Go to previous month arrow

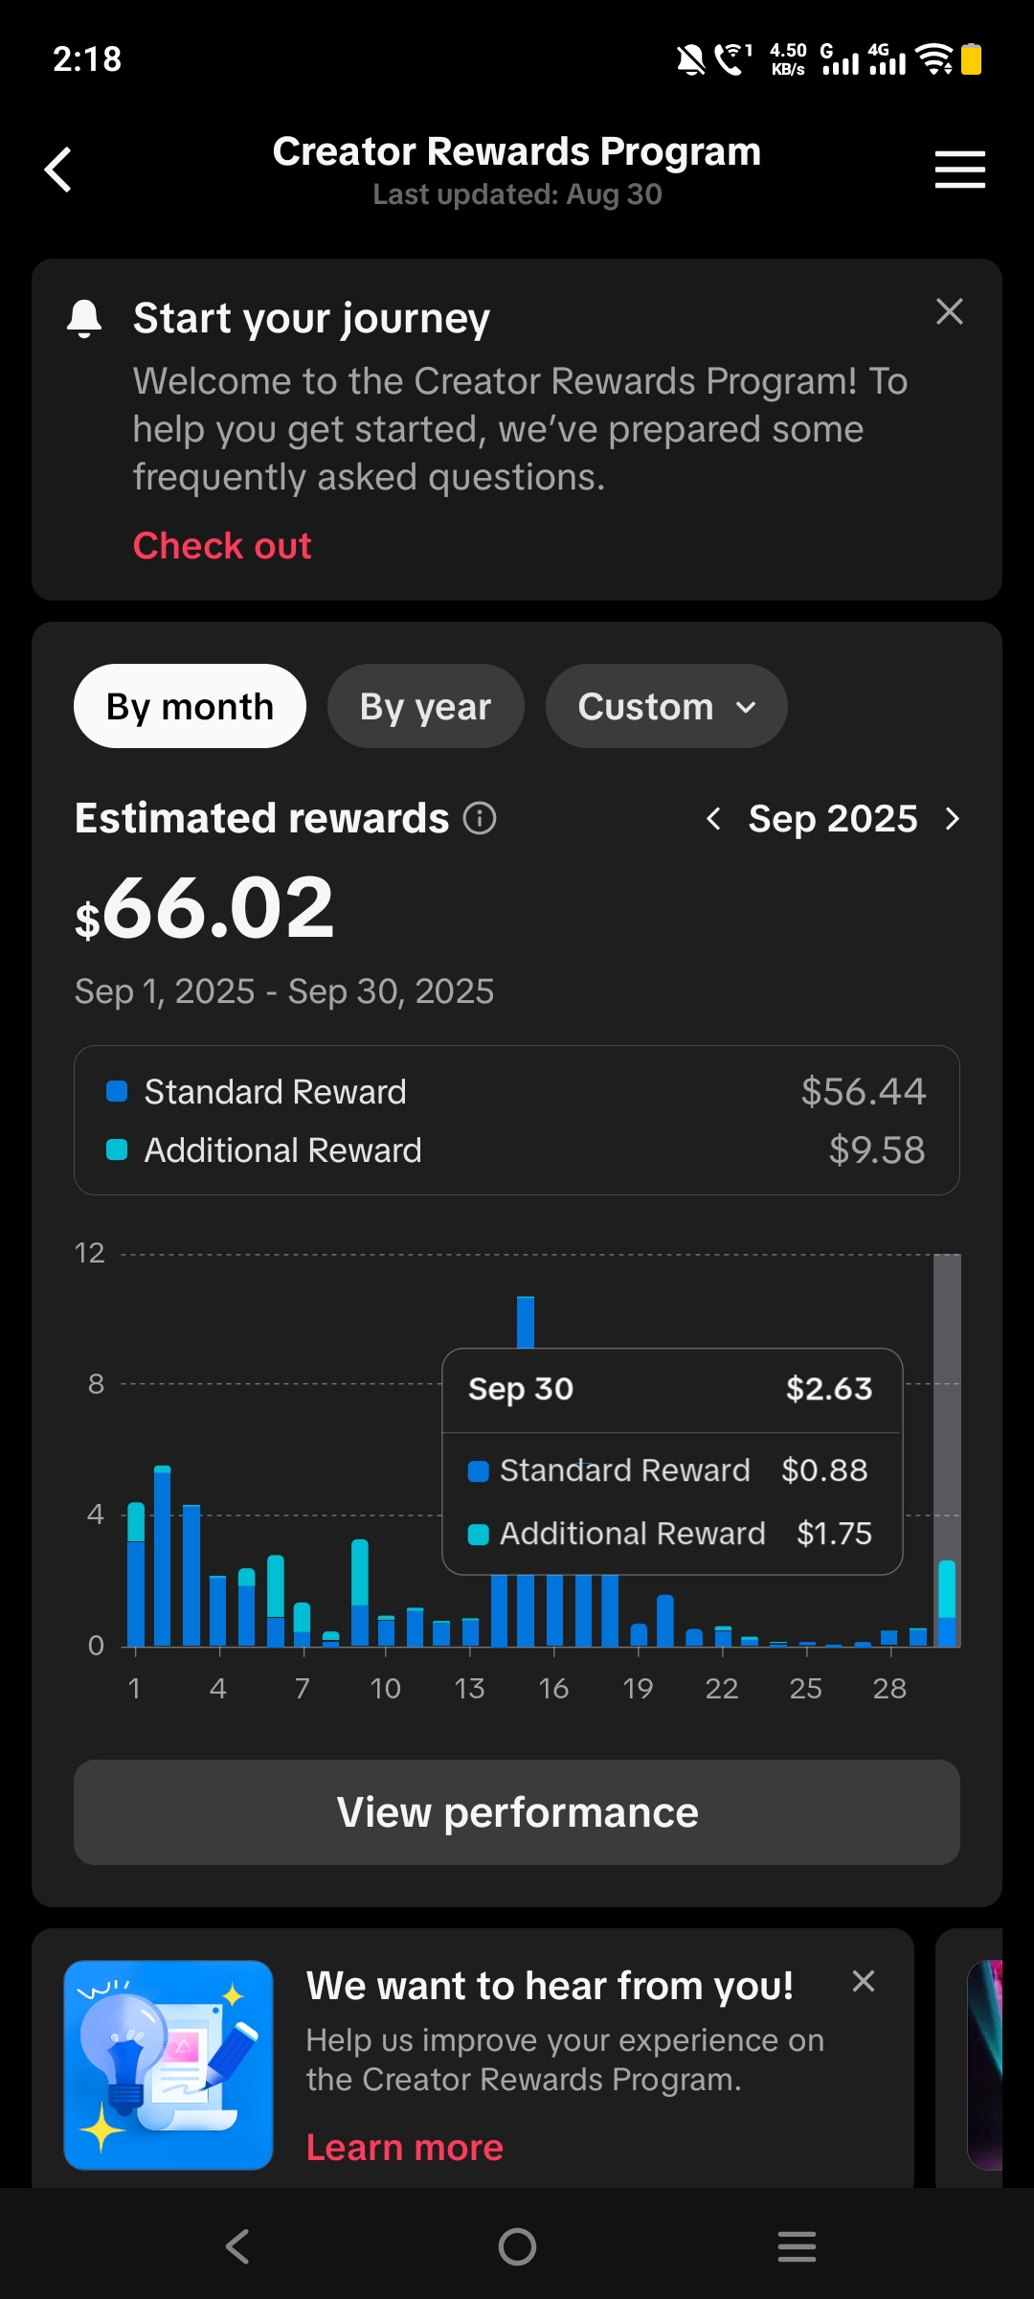click(x=713, y=818)
